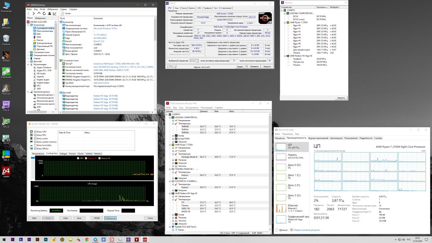The height and width of the screenshot is (243, 432).
Task: Select the Загрузки desktop folder icon
Action: tap(6, 23)
